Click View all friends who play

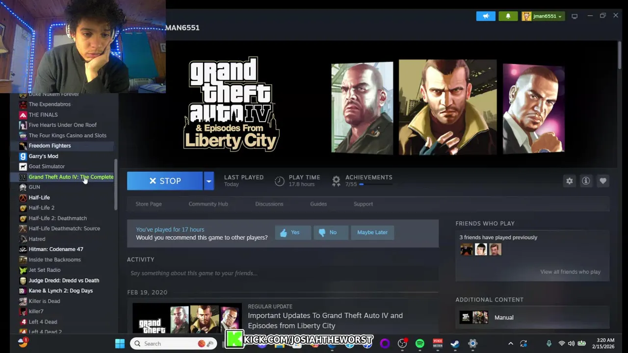click(x=570, y=272)
